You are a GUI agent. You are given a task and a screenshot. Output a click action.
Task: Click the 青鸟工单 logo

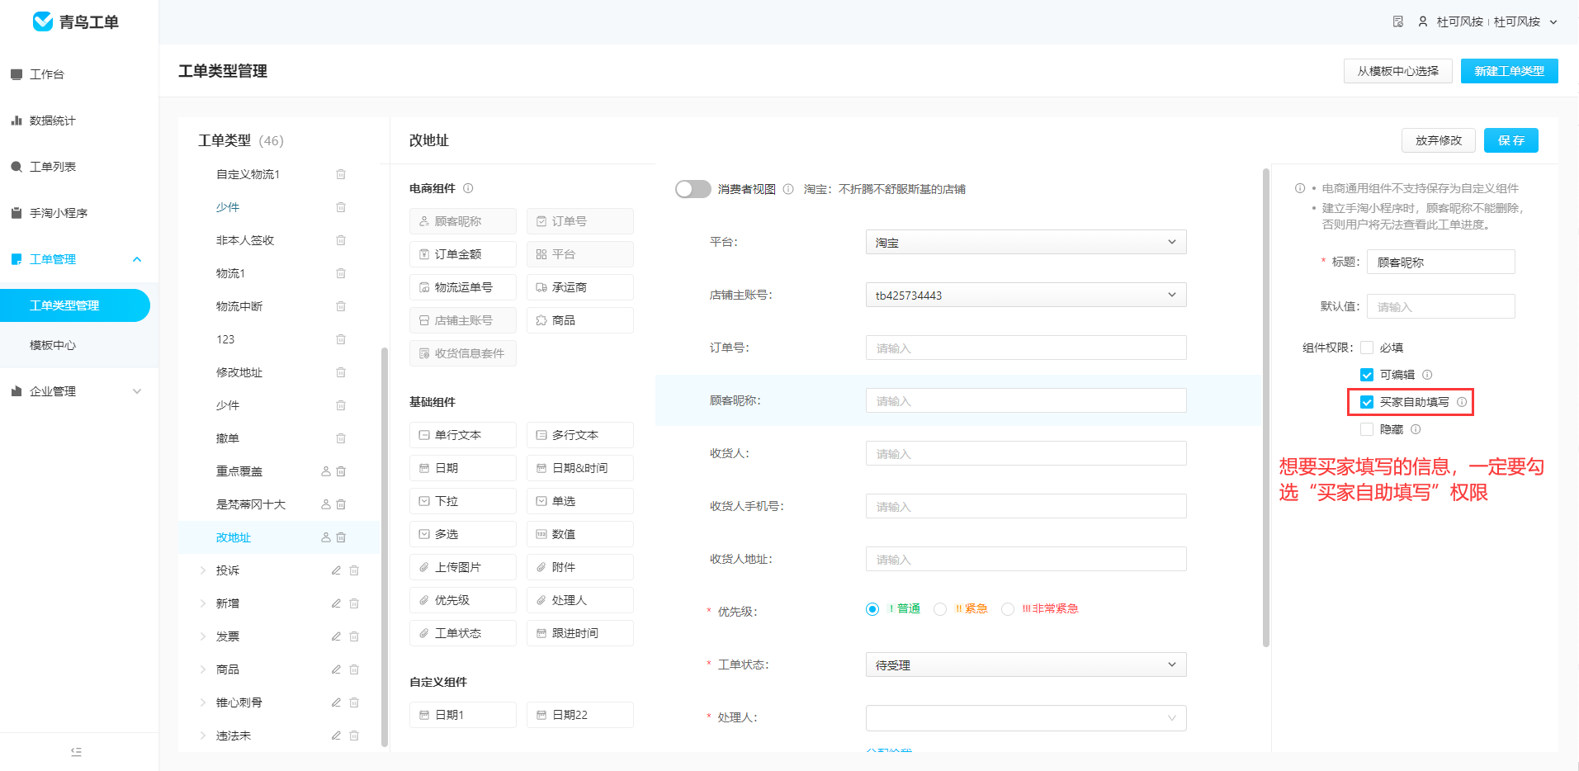(x=76, y=21)
